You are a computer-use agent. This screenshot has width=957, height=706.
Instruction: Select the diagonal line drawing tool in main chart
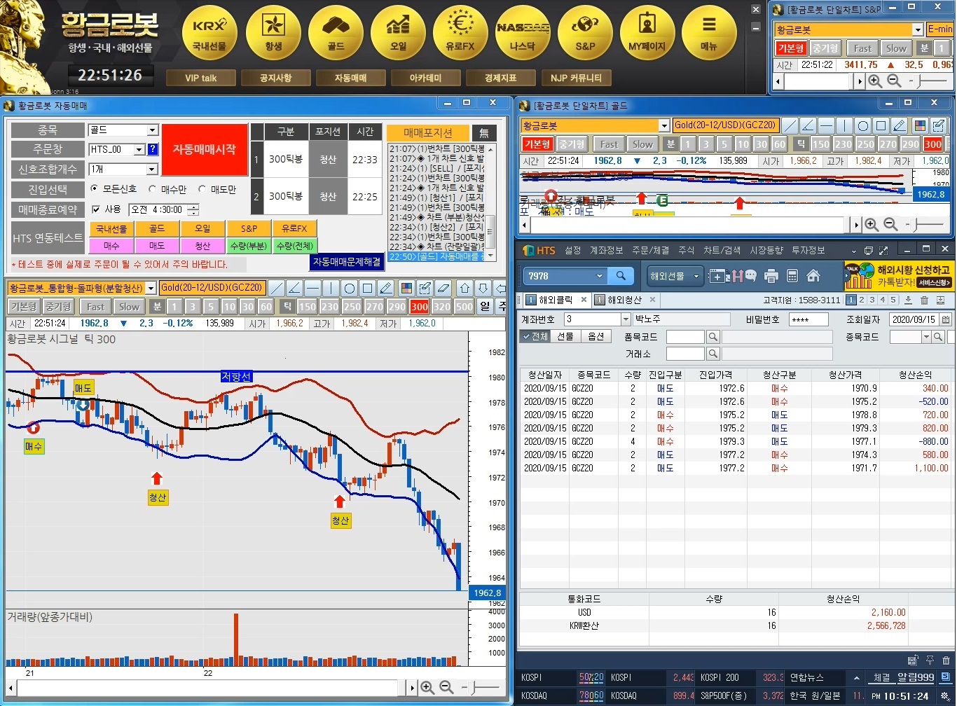(277, 288)
